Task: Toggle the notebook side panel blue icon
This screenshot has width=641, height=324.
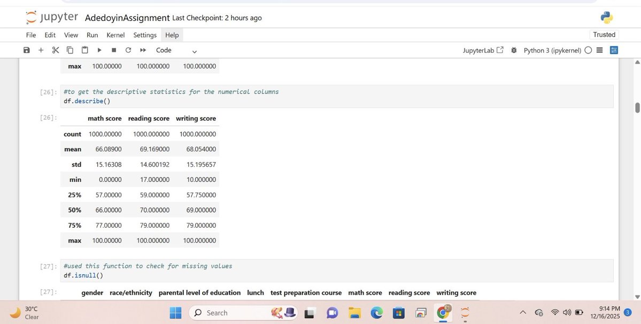Action: [x=614, y=50]
